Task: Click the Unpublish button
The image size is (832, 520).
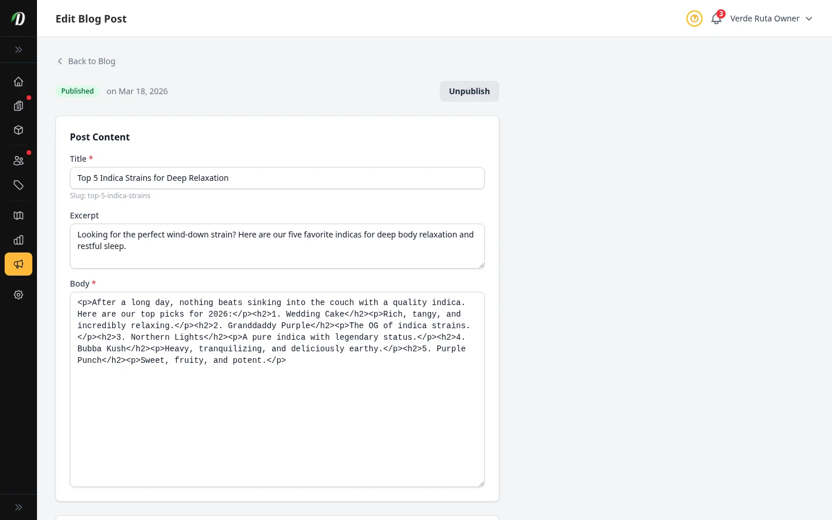Action: [x=469, y=91]
